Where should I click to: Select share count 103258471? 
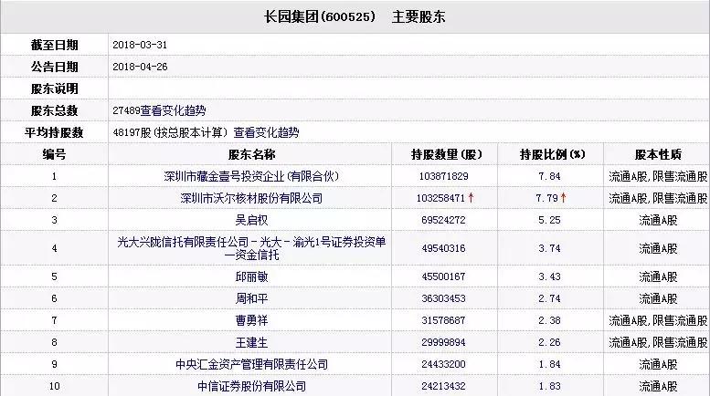tap(440, 198)
